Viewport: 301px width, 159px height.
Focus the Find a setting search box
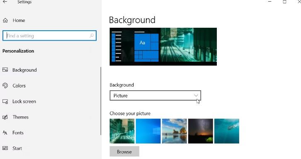pos(49,36)
